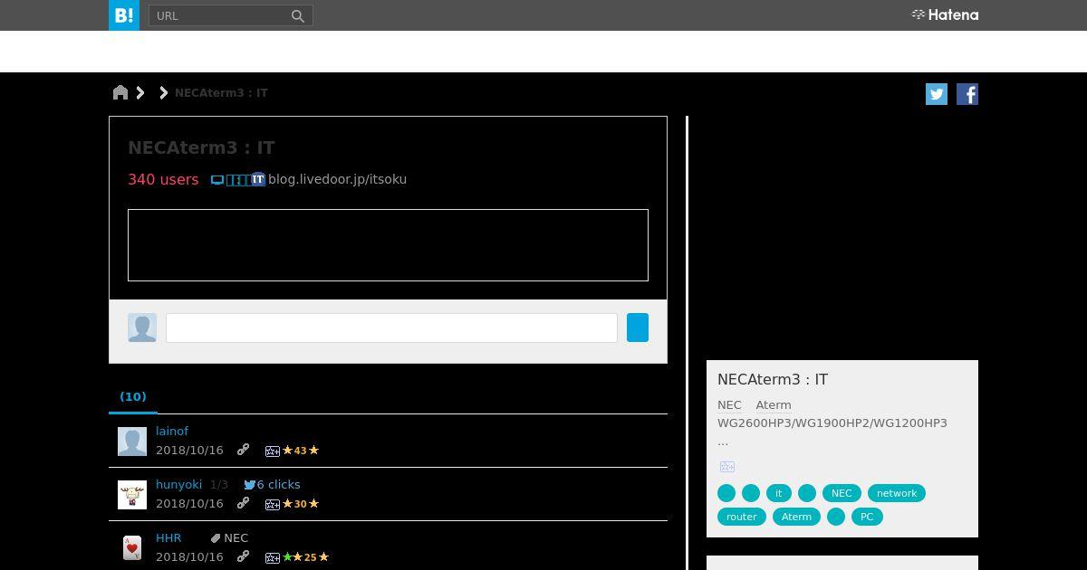The height and width of the screenshot is (570, 1087).
Task: Add star in sidebar entry card
Action: (x=727, y=467)
